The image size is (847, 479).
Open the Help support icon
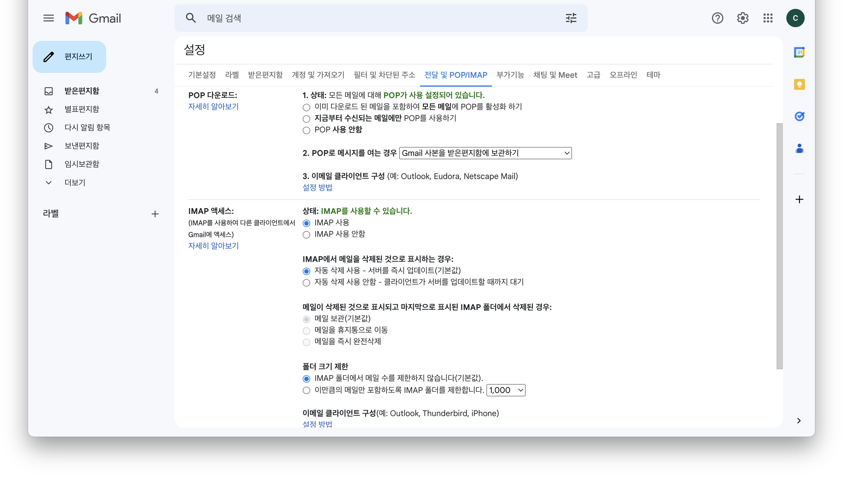point(717,18)
